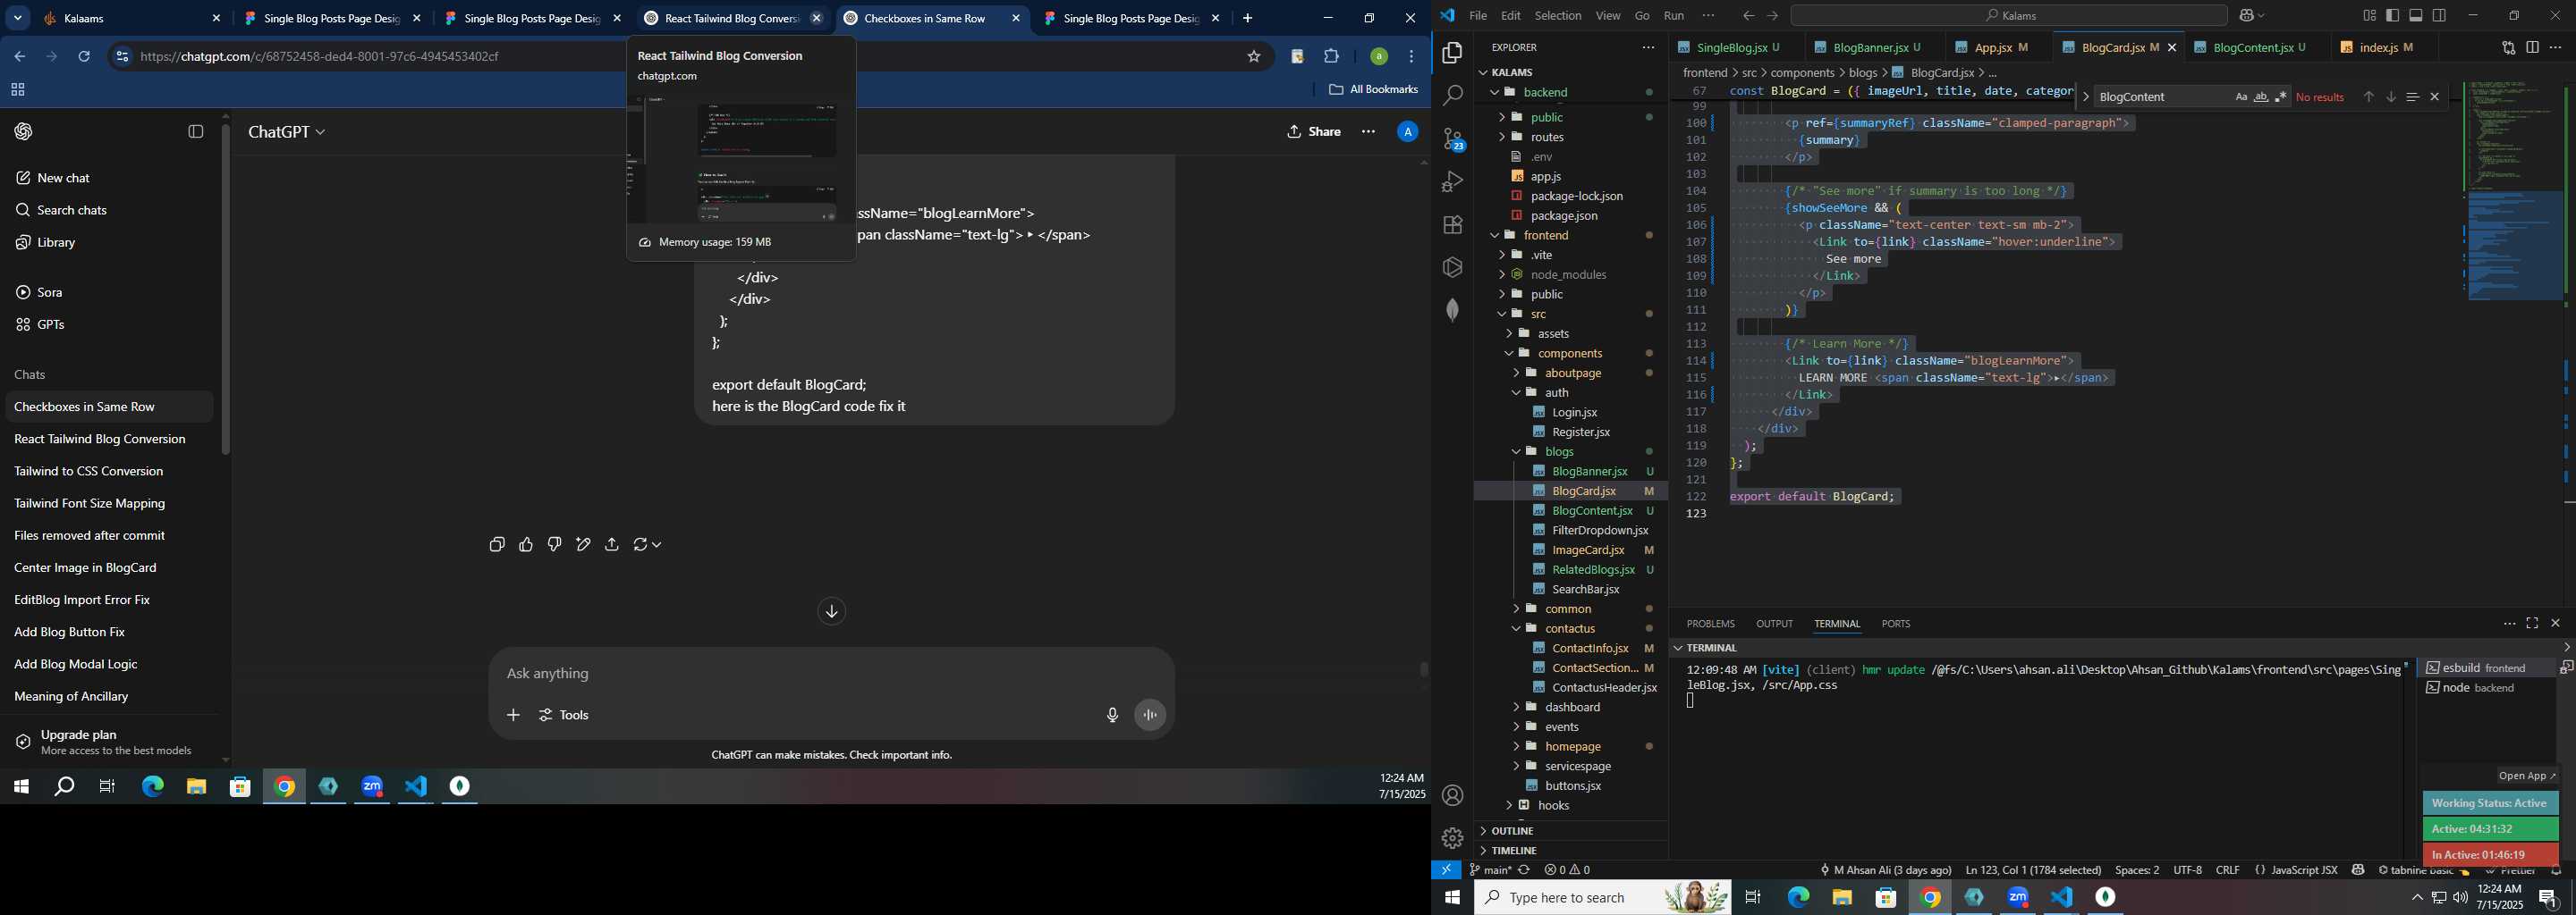Open Chrome tab search dropdown arrow
This screenshot has width=2576, height=915.
coord(18,19)
